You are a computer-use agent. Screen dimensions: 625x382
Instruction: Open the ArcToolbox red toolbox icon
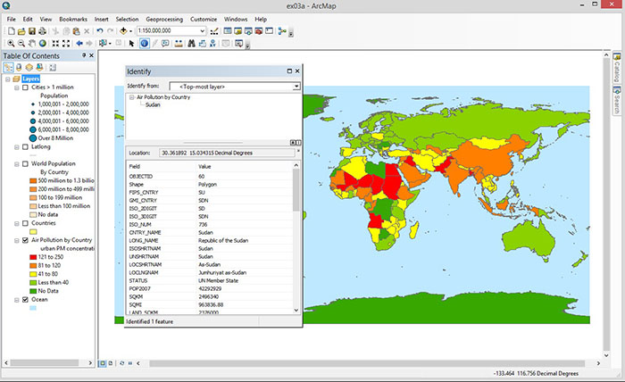[259, 31]
